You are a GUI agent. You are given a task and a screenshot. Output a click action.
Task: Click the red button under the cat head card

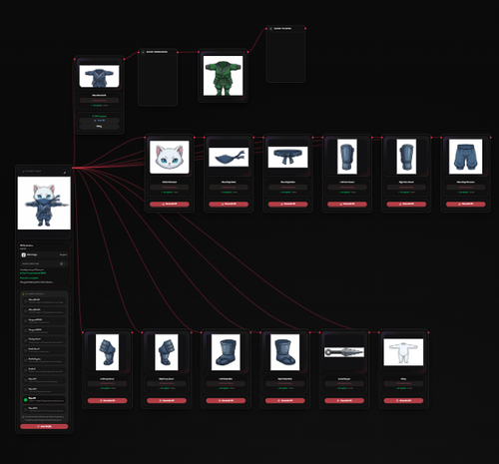coord(170,204)
